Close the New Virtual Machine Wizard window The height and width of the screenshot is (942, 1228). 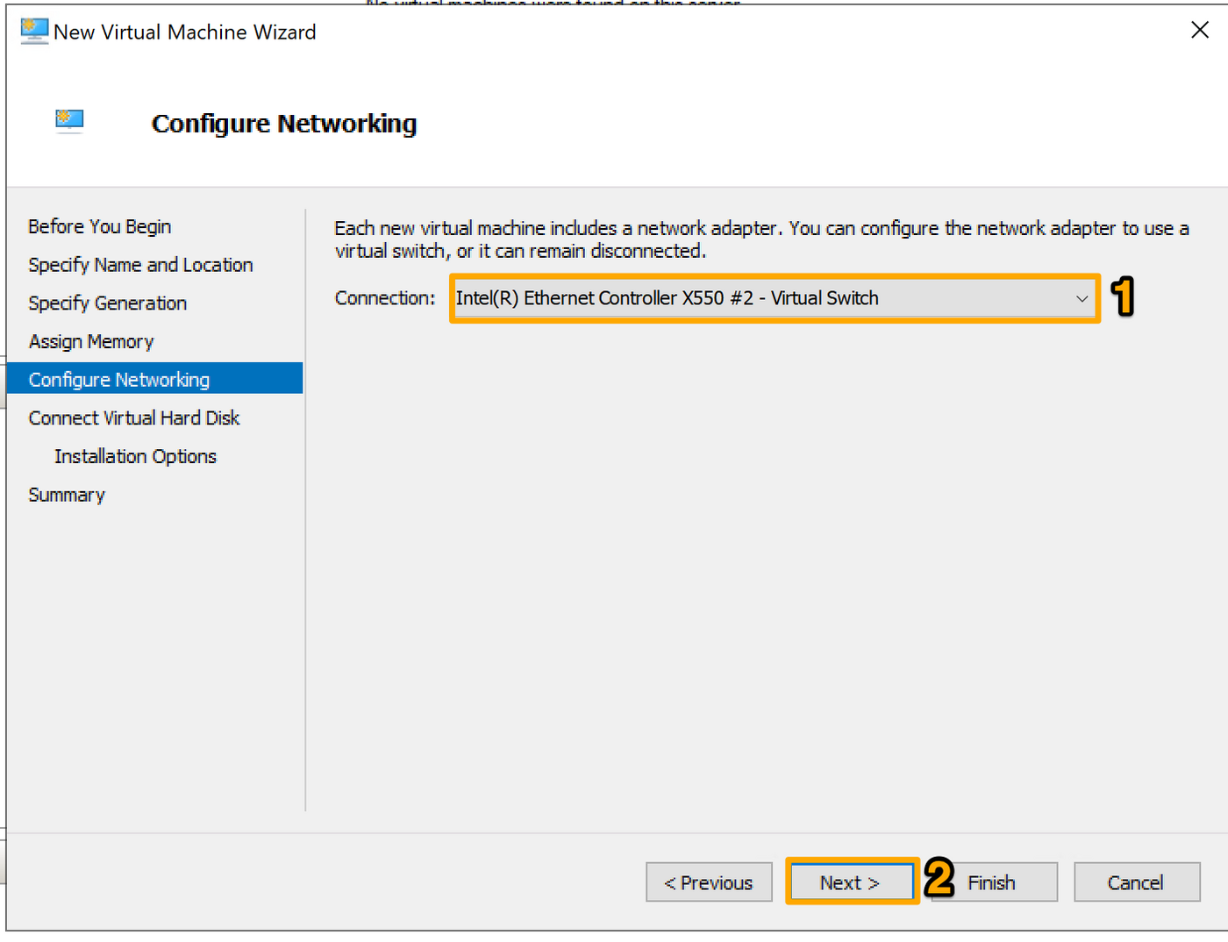pyautogui.click(x=1199, y=31)
